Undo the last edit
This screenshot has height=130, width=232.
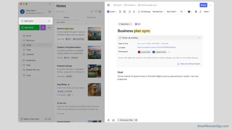129,12
